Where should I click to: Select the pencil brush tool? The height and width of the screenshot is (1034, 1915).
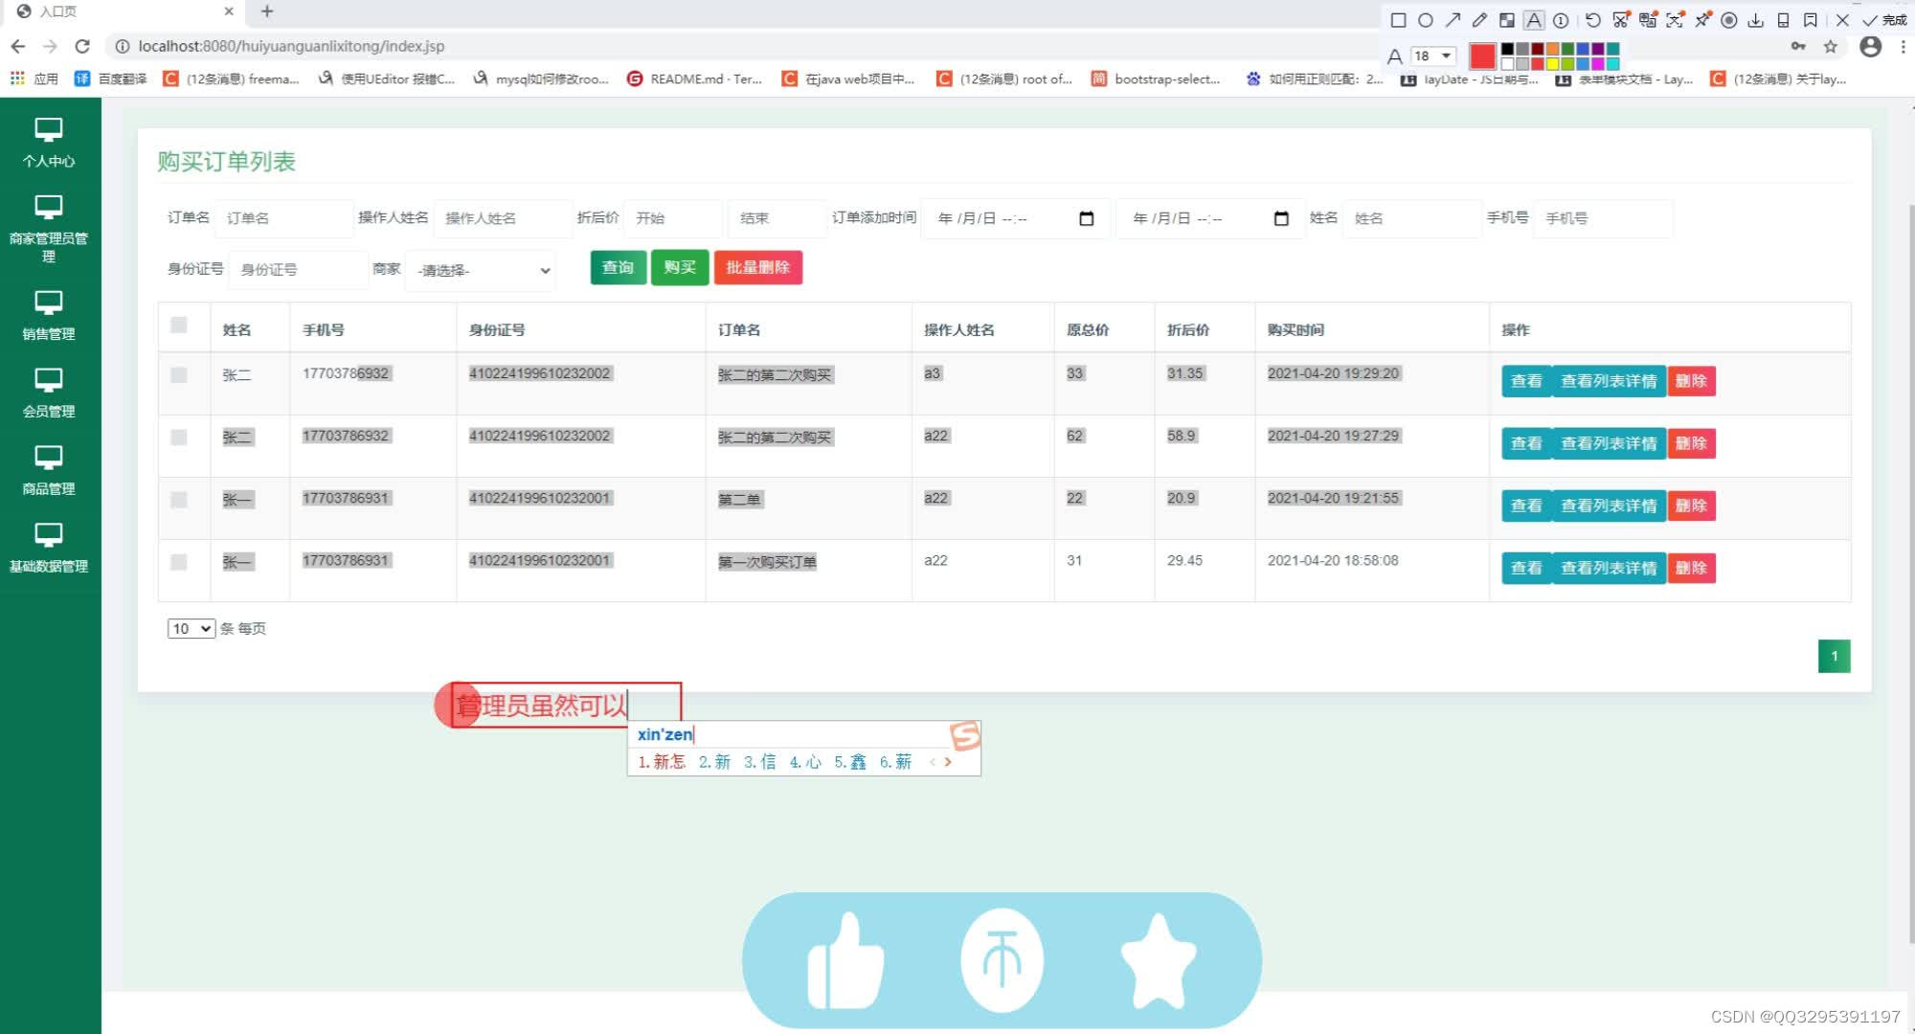[1479, 20]
